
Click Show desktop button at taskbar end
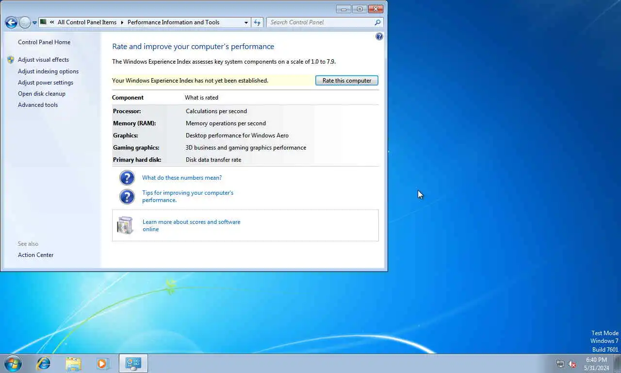click(618, 364)
